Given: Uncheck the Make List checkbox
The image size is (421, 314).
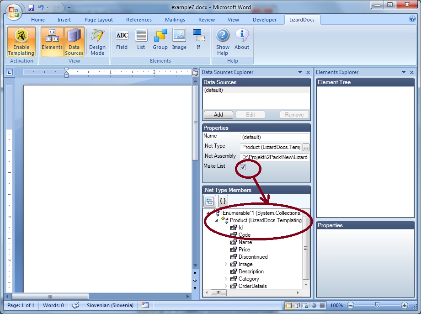Looking at the screenshot, I should [x=243, y=167].
